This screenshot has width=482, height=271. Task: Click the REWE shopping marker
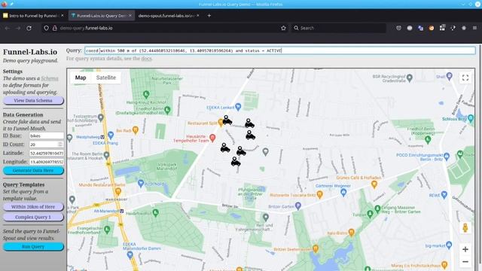coord(444,194)
